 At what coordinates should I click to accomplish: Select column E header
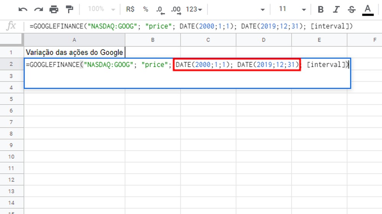(319, 40)
